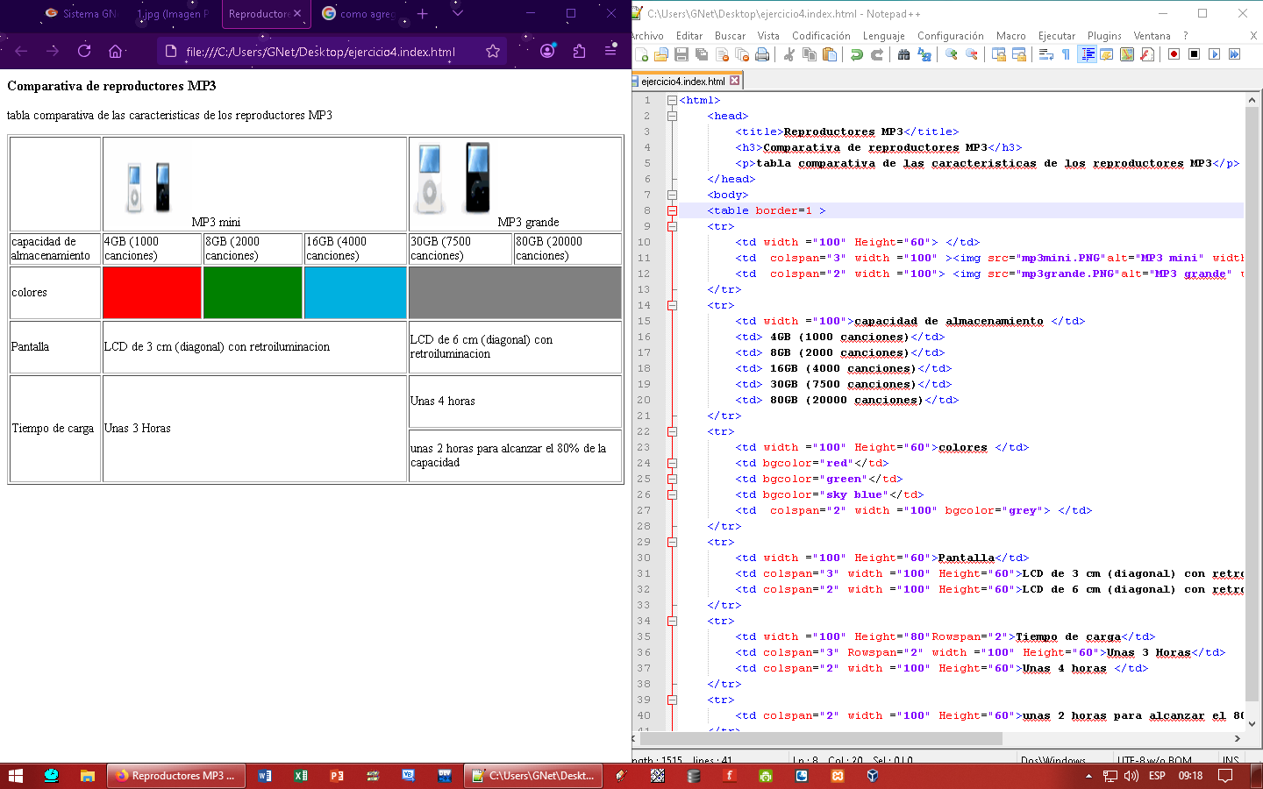
Task: Click the Zoom in magnifier icon
Action: tap(951, 54)
